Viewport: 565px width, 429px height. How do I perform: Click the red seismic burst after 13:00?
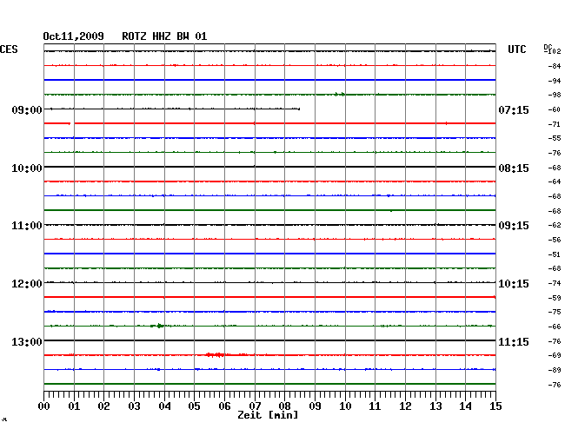[216, 355]
